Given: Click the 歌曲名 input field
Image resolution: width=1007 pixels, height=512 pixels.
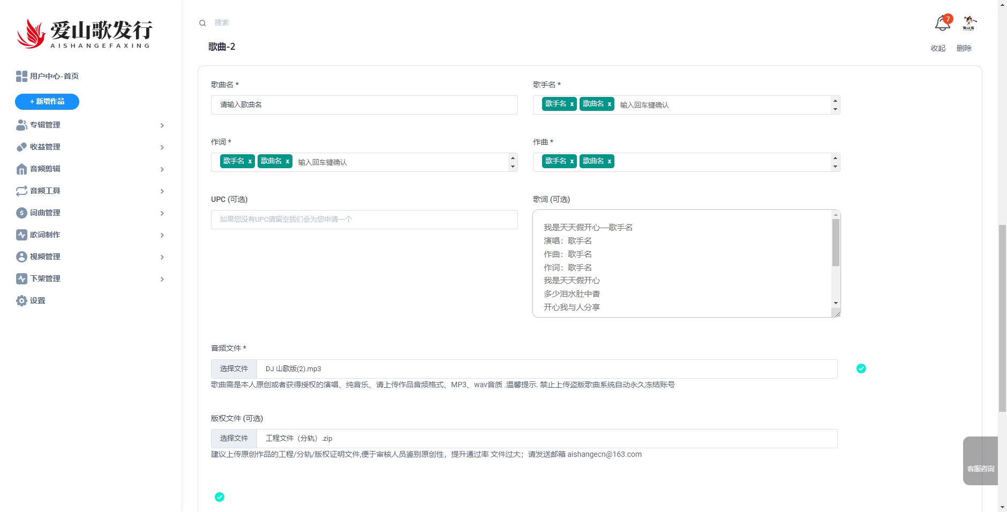Looking at the screenshot, I should 364,105.
